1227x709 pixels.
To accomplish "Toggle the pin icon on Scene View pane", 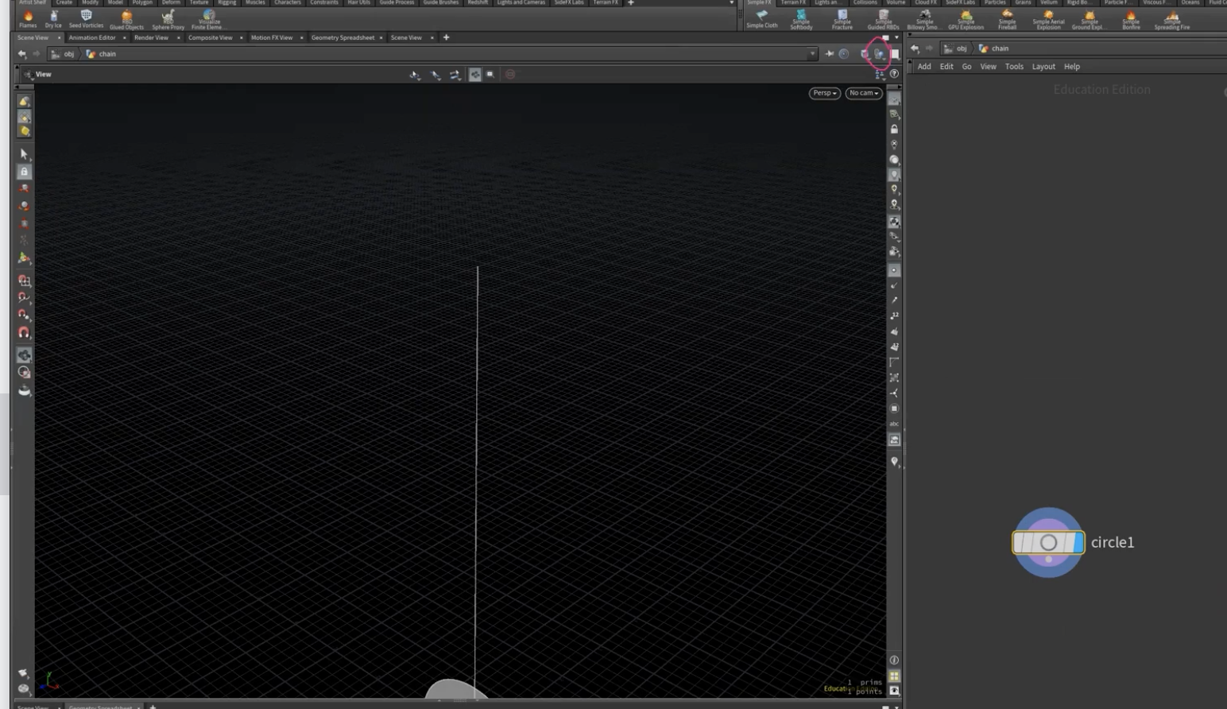I will tap(829, 54).
